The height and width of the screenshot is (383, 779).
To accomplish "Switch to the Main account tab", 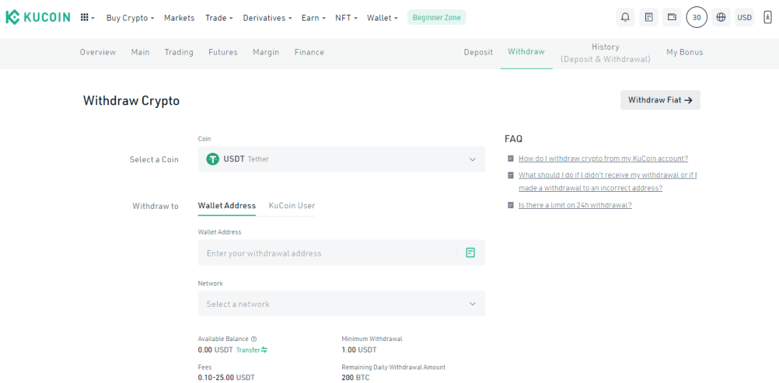I will [140, 52].
